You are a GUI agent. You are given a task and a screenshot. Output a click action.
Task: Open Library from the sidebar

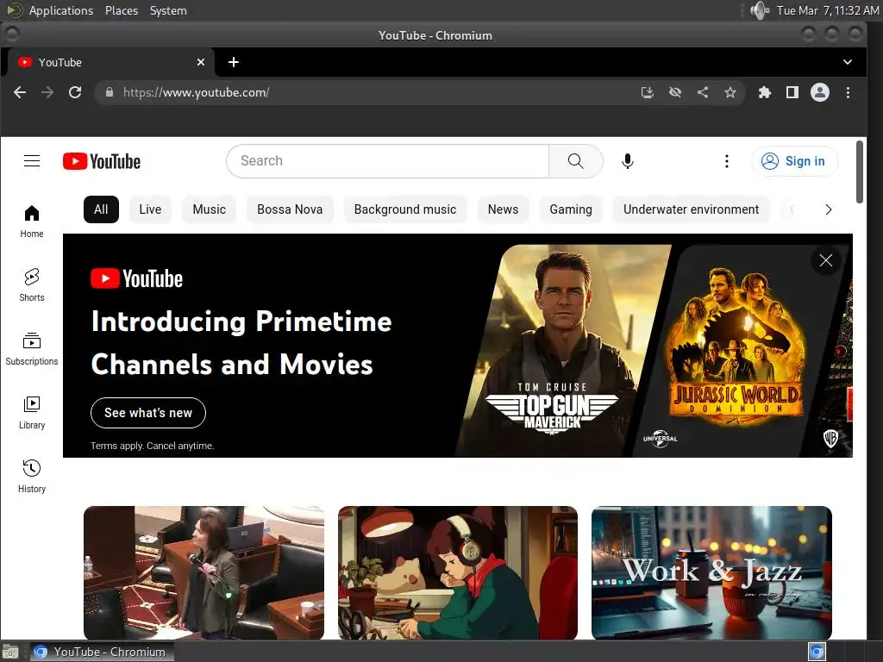32,413
